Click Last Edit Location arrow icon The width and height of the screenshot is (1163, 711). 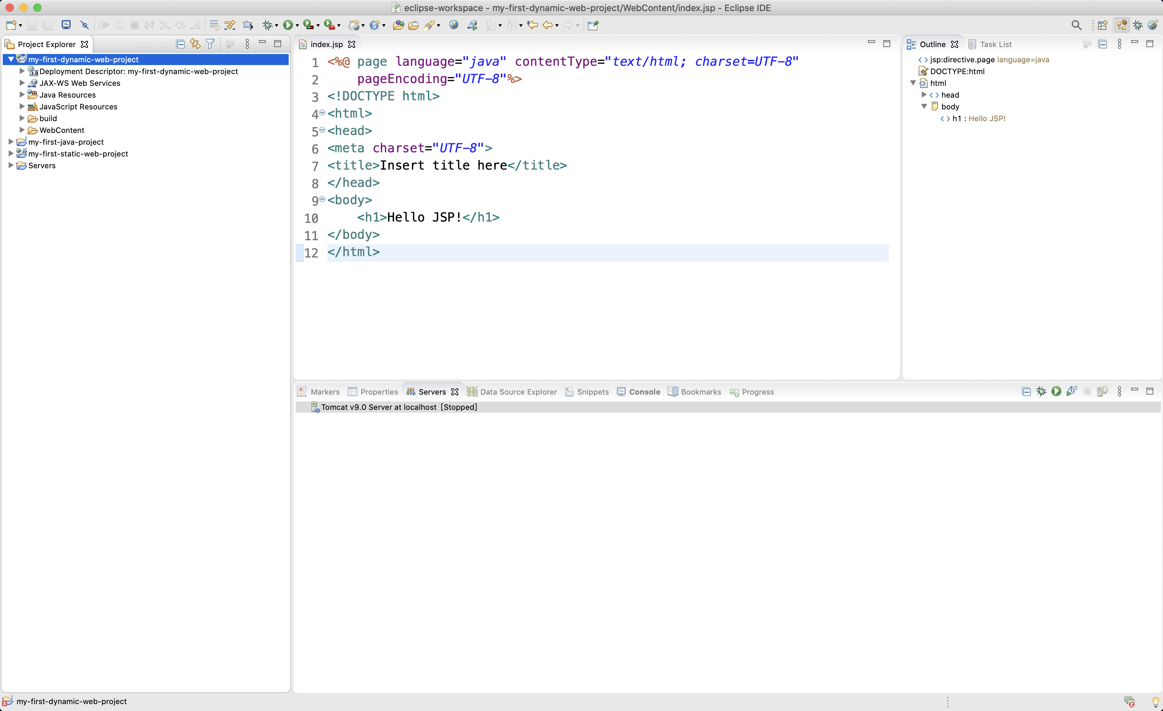click(x=532, y=25)
